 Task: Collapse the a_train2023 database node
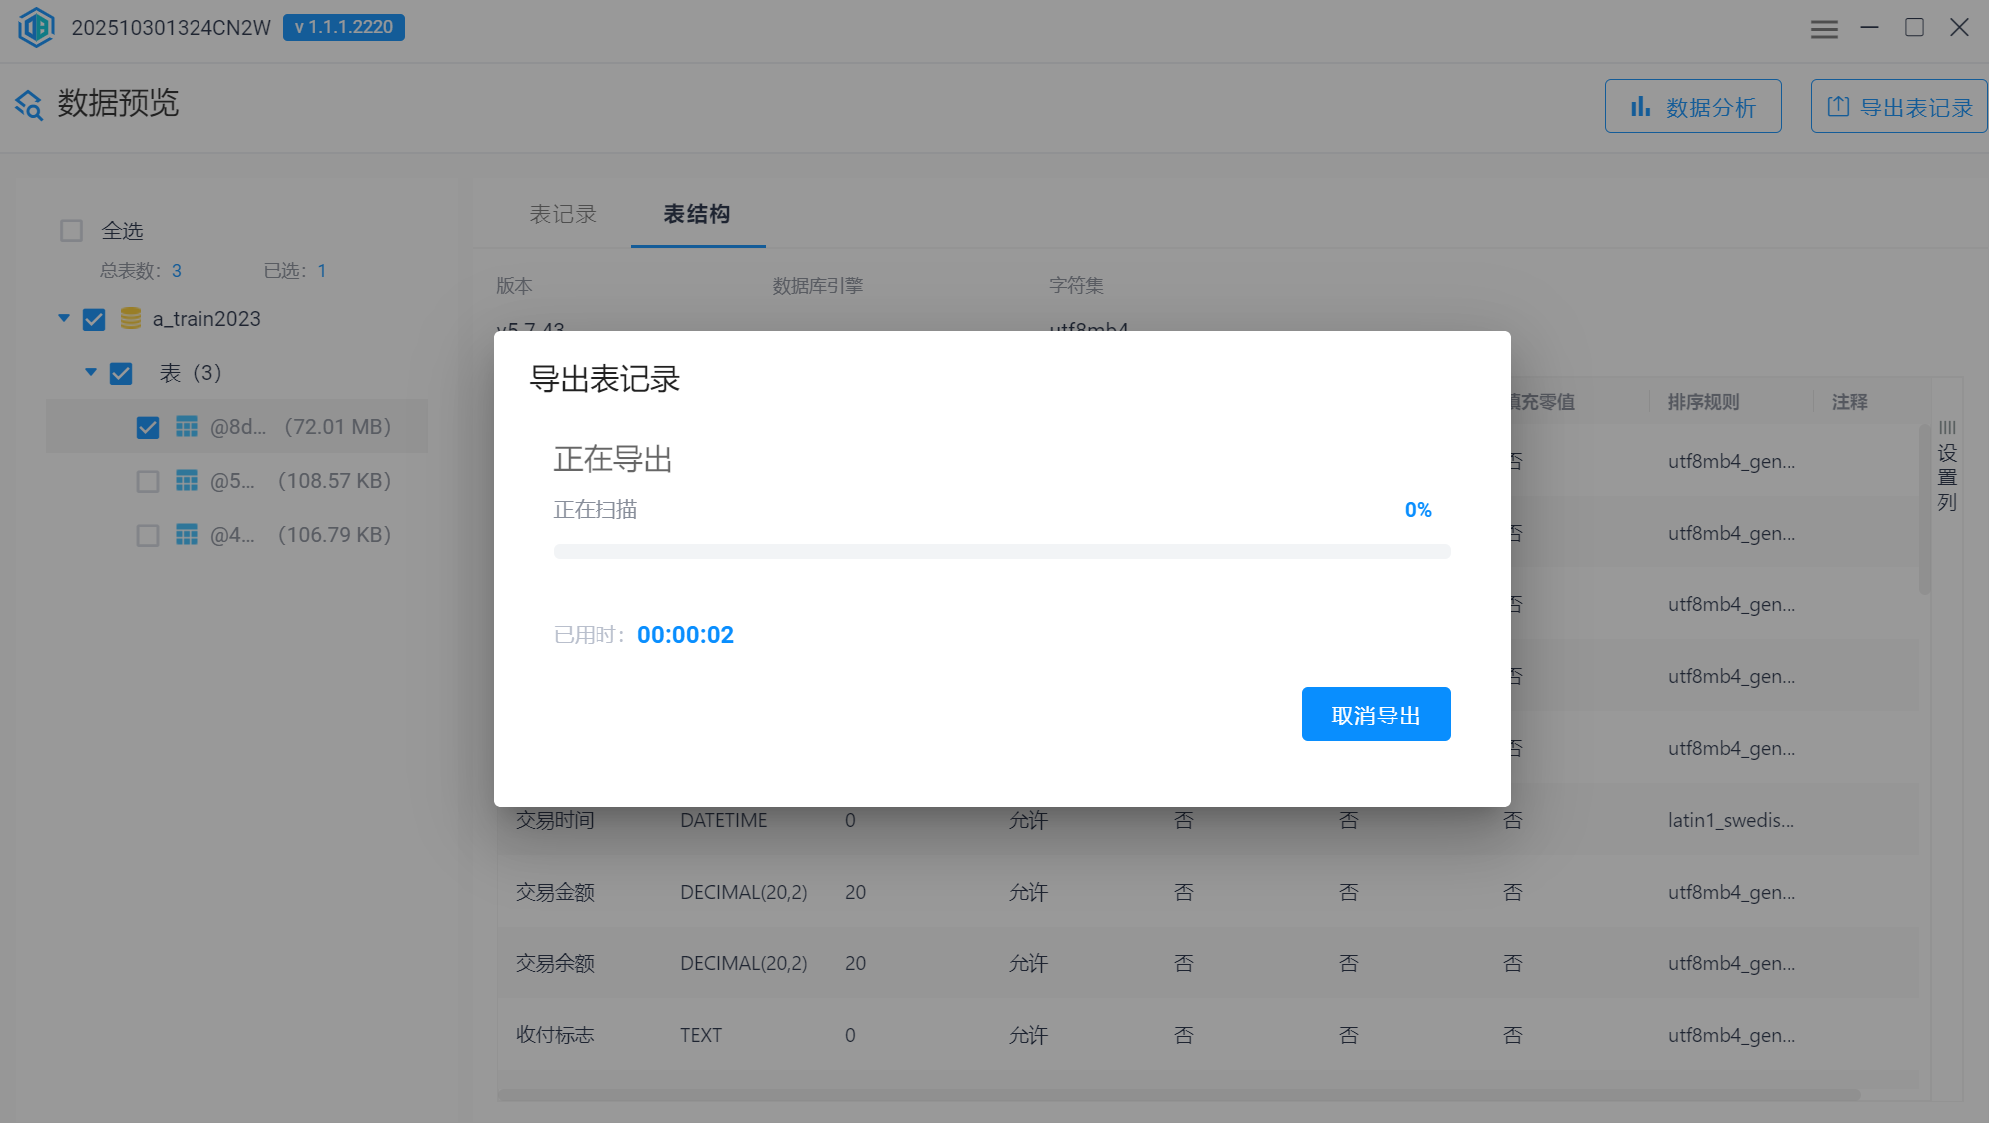tap(64, 318)
